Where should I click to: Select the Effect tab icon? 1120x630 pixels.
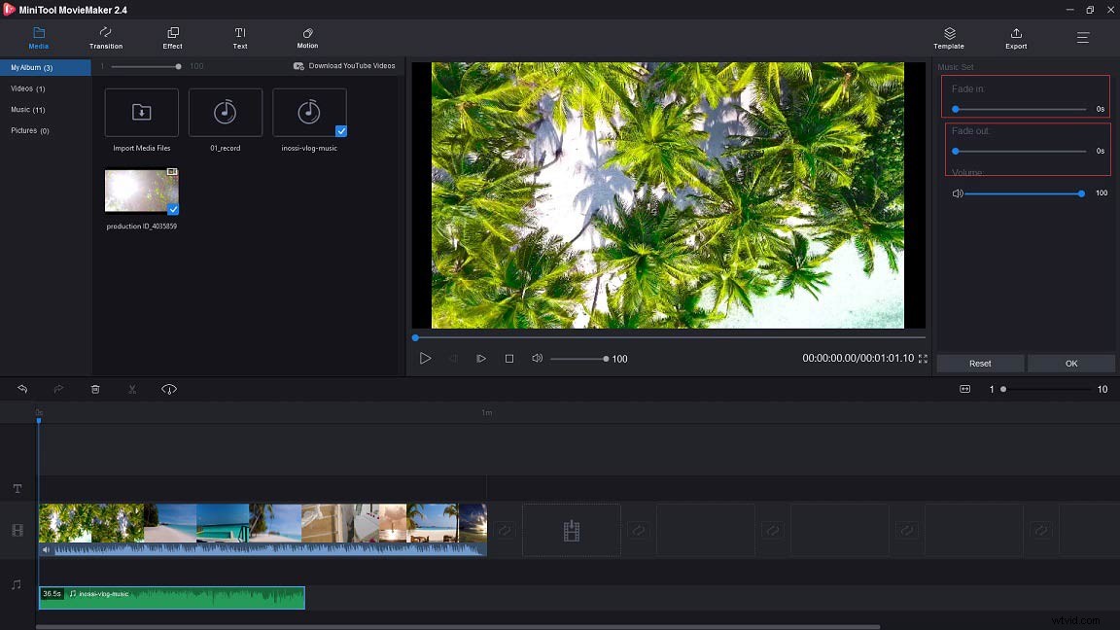(x=172, y=39)
